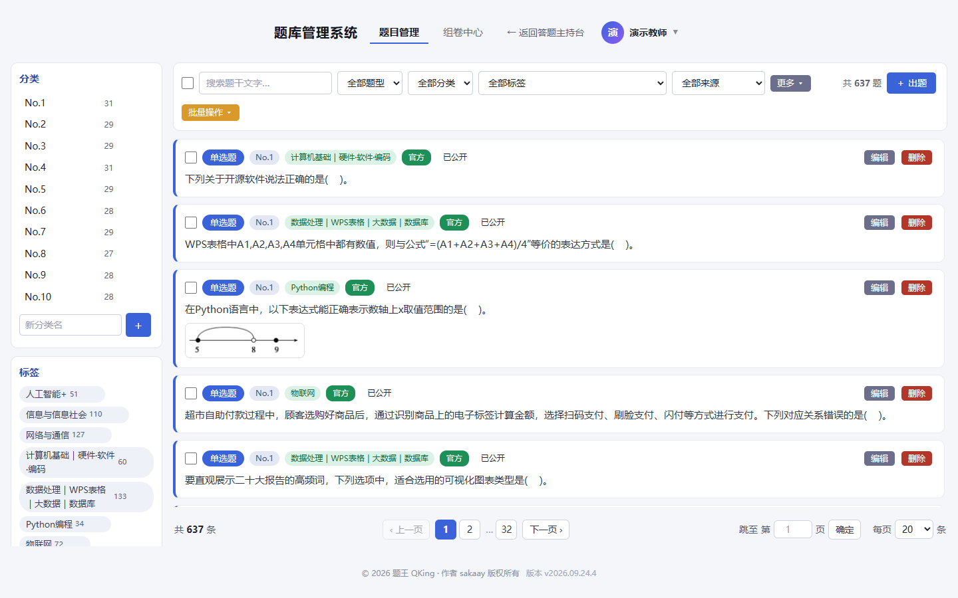Go to page 2

pyautogui.click(x=470, y=530)
